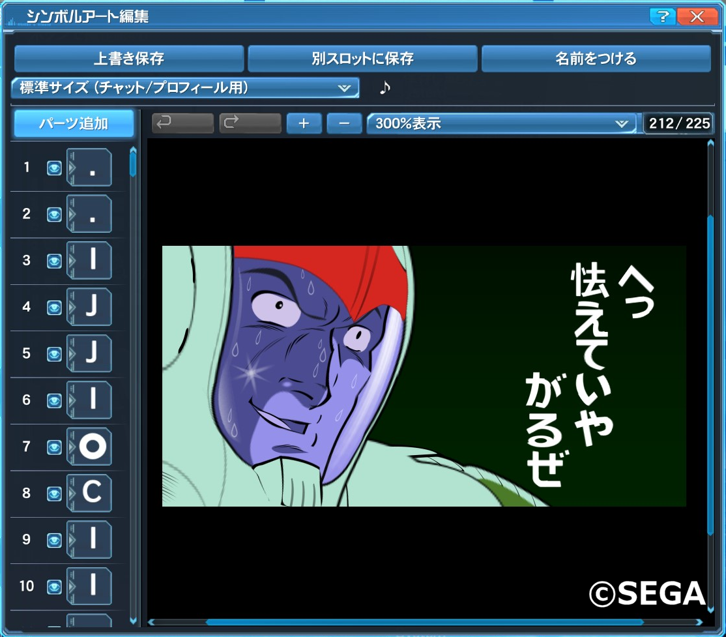Image resolution: width=726 pixels, height=637 pixels.
Task: Click the 212/225 parts counter
Action: (x=679, y=123)
